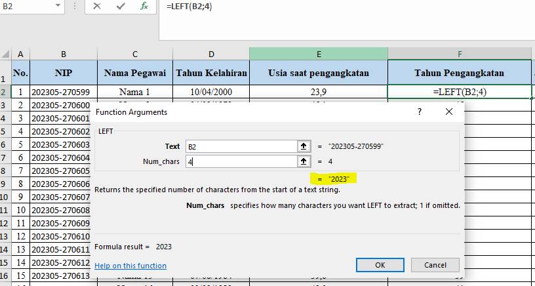
Task: Click the Num_chars argument field
Action: coord(241,161)
